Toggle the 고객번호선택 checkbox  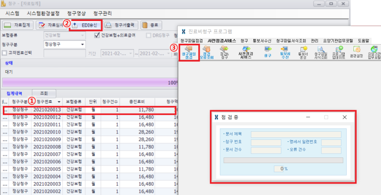4,53
